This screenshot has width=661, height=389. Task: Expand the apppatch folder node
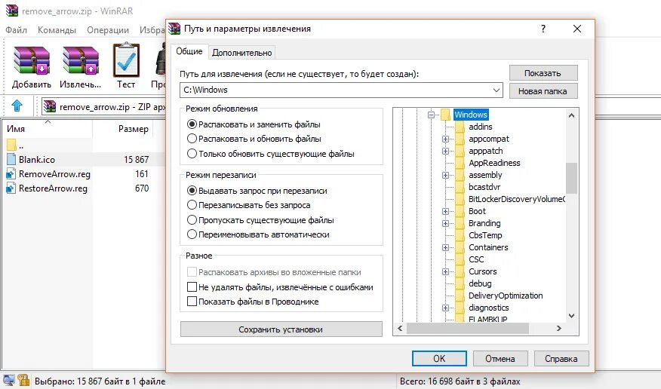(x=445, y=151)
